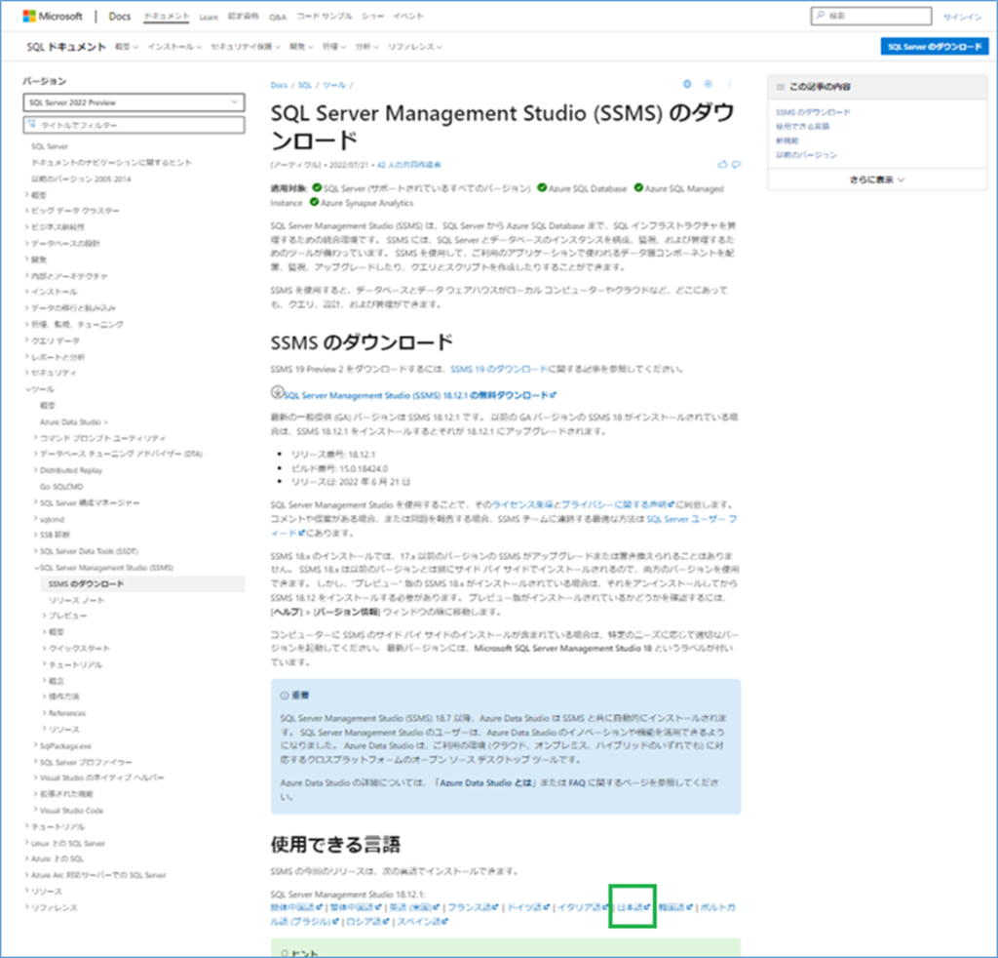Viewport: 998px width, 958px height.
Task: Click the イタリア語 language download link
Action: click(x=583, y=907)
